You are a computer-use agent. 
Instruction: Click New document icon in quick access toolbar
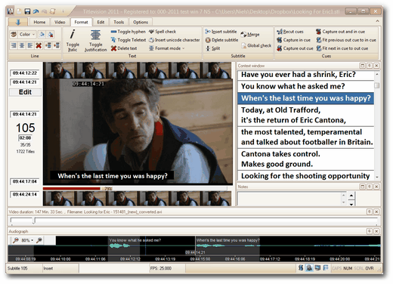(x=19, y=11)
